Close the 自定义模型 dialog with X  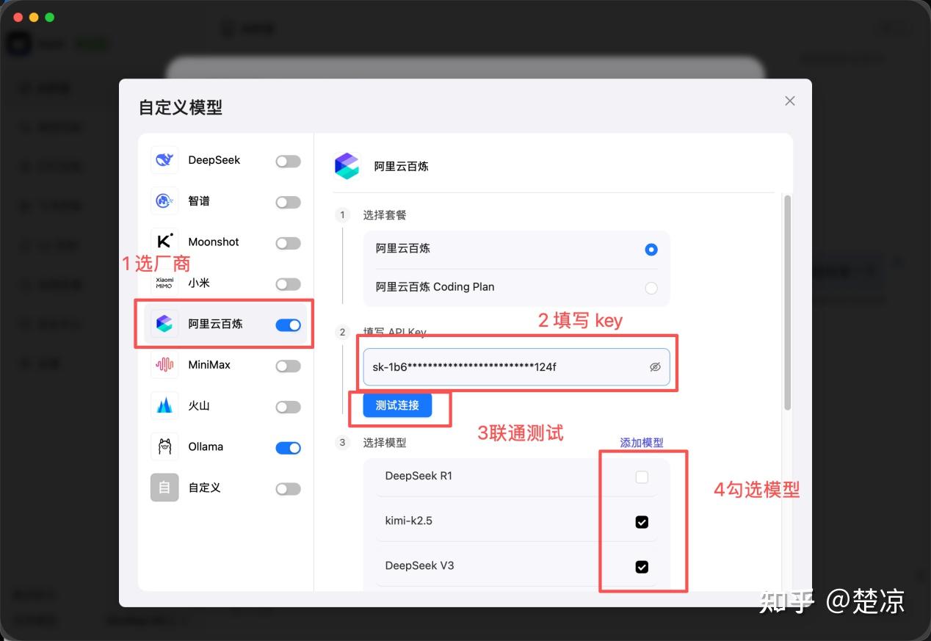790,101
